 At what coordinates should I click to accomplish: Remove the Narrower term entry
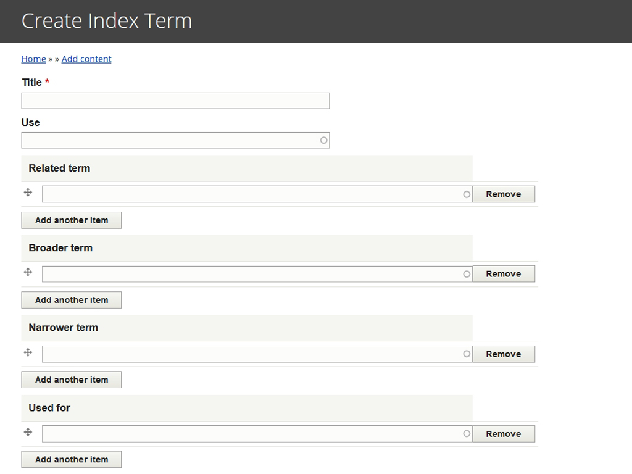[504, 354]
